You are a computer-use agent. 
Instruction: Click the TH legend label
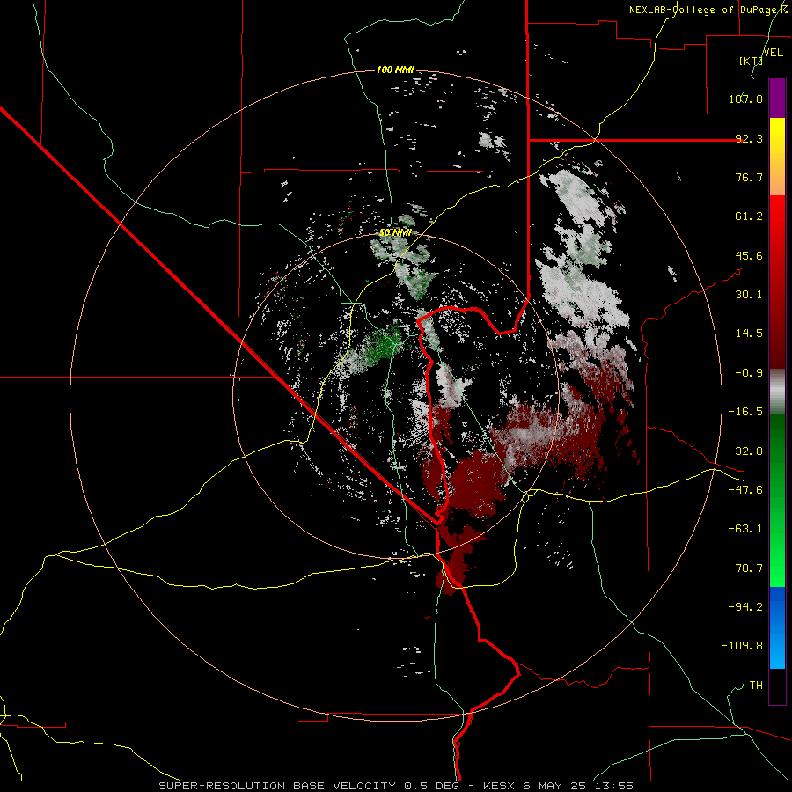756,686
